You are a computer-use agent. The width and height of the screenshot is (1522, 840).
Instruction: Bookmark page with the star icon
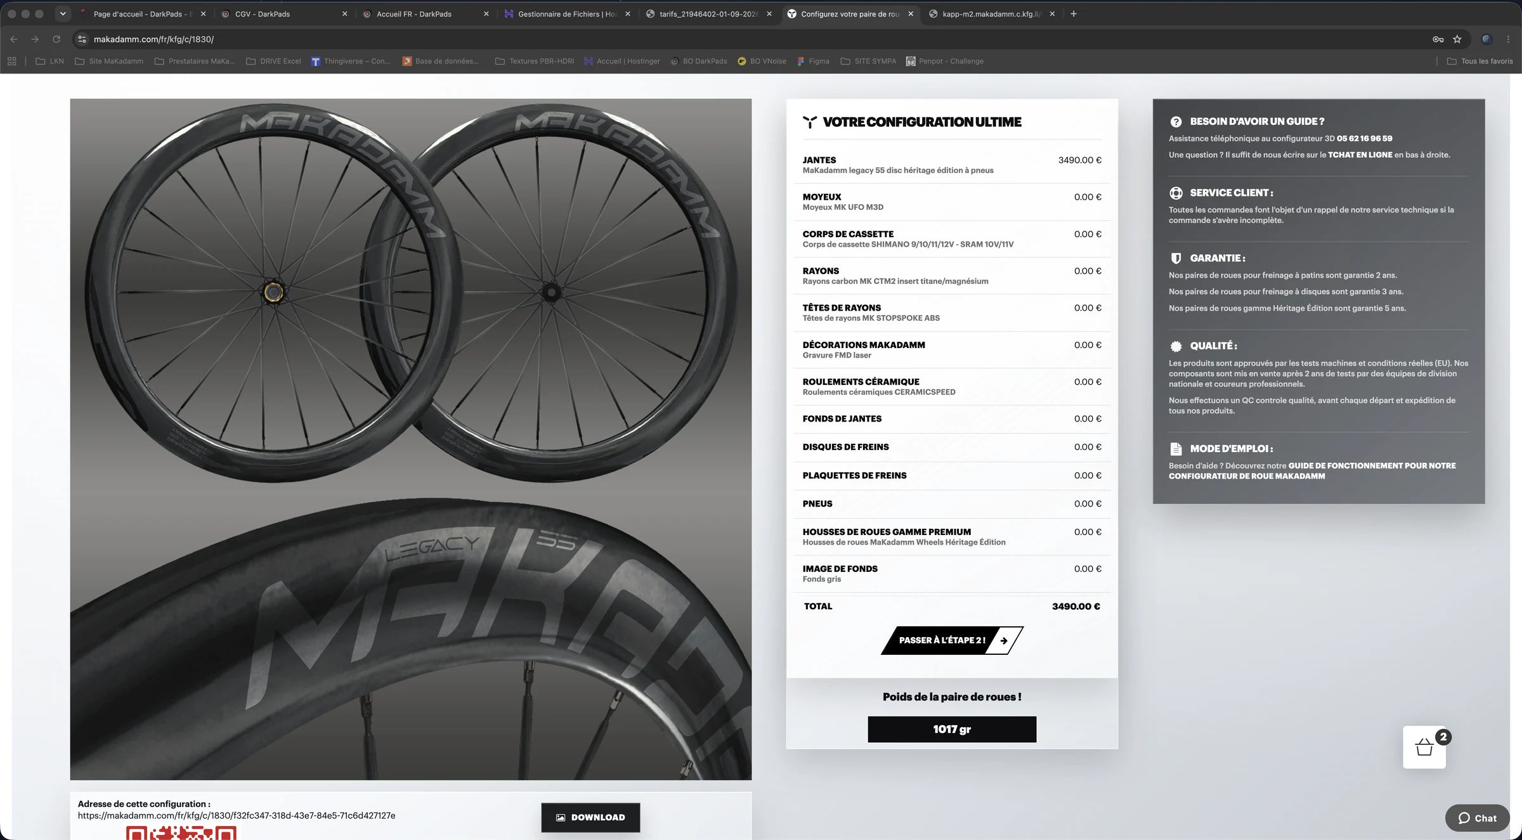point(1457,39)
